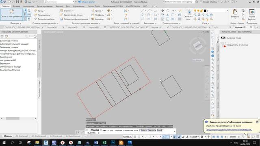Click the customization menu icon in status bar
Image resolution: width=260 pixels, height=146 pixels.
click(258, 137)
